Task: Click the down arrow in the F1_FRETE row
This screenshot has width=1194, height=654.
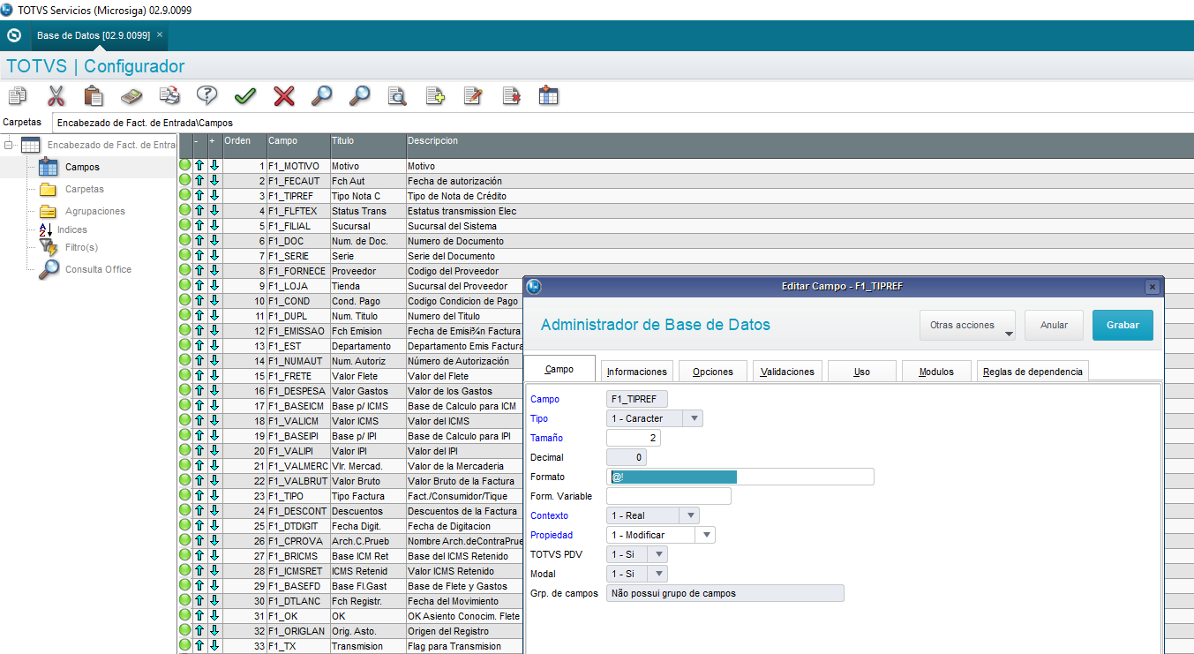Action: click(214, 376)
